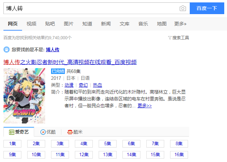Expand the 更多» menu
The height and width of the screenshot is (162, 227).
(180, 24)
